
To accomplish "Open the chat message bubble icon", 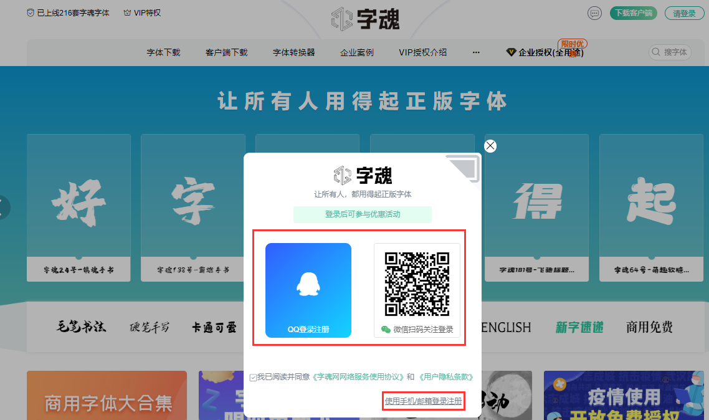I will tap(594, 13).
